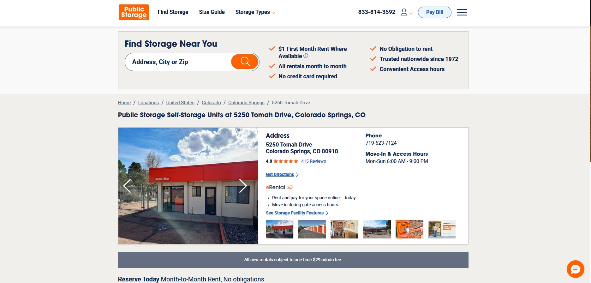This screenshot has width=591, height=283.
Task: Click the Convenient Access hours text
Action: click(412, 69)
